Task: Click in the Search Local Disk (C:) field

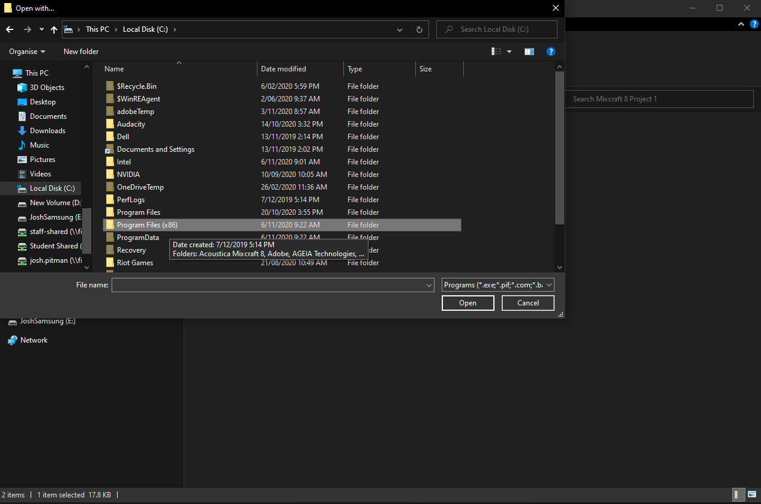Action: click(x=497, y=29)
